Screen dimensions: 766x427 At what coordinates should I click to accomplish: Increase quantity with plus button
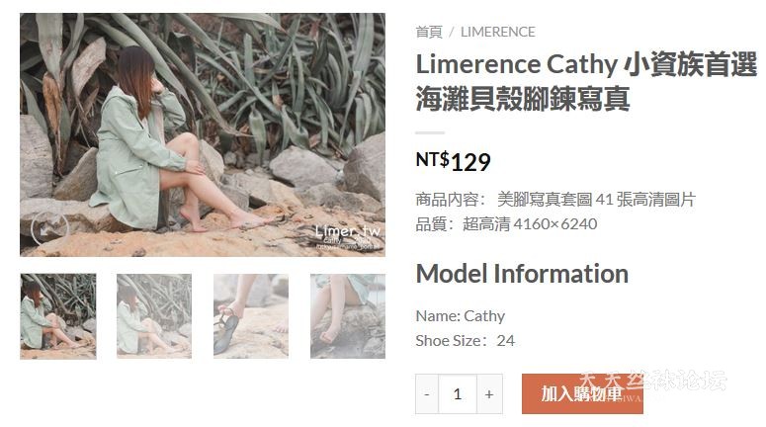coord(489,393)
